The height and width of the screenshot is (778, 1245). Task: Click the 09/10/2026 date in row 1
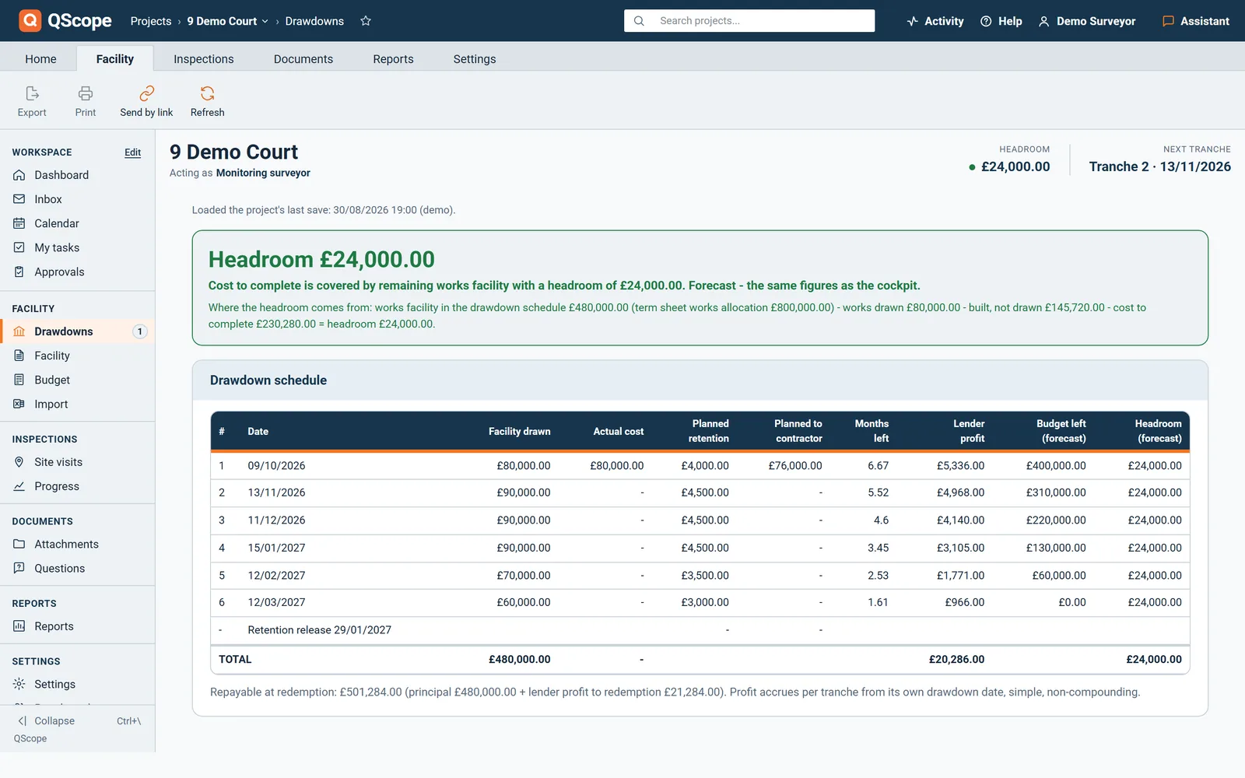point(276,465)
